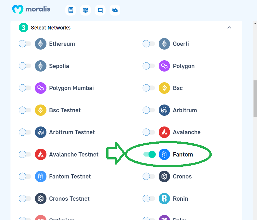
Task: Click the Cronos network icon
Action: [164, 176]
